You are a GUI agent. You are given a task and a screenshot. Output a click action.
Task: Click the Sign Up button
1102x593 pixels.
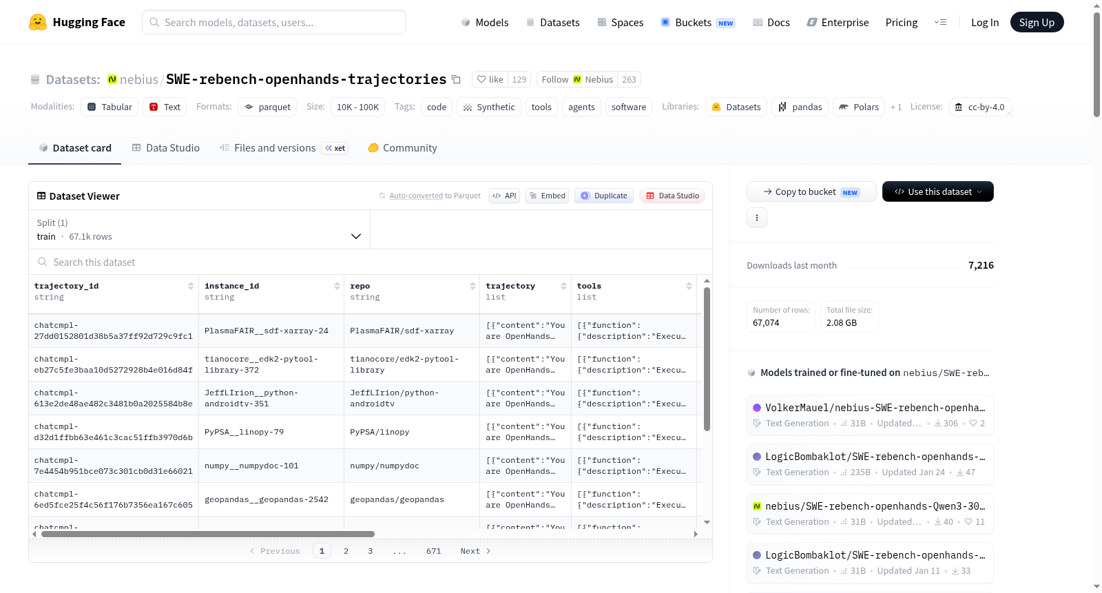point(1037,22)
